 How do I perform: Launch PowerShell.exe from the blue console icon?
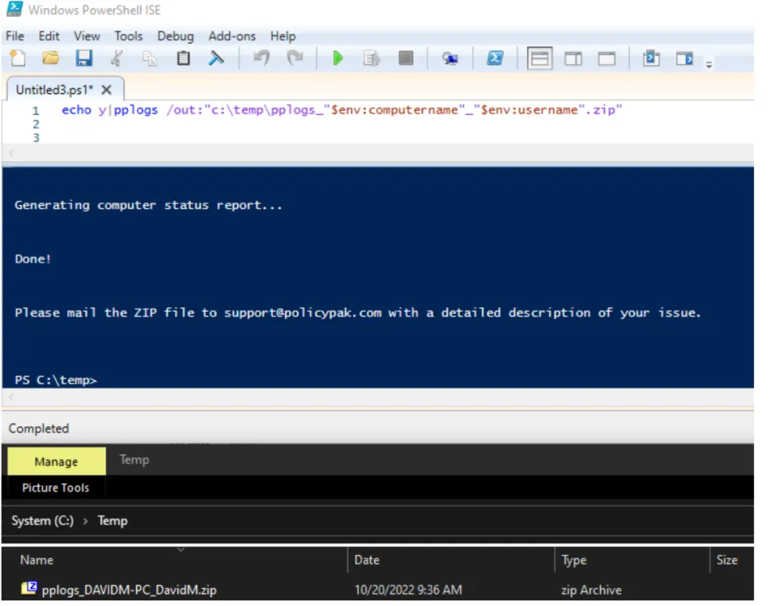[495, 58]
